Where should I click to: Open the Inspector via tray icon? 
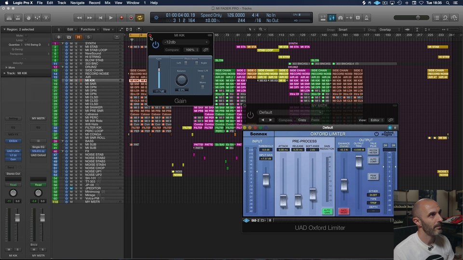(18, 18)
